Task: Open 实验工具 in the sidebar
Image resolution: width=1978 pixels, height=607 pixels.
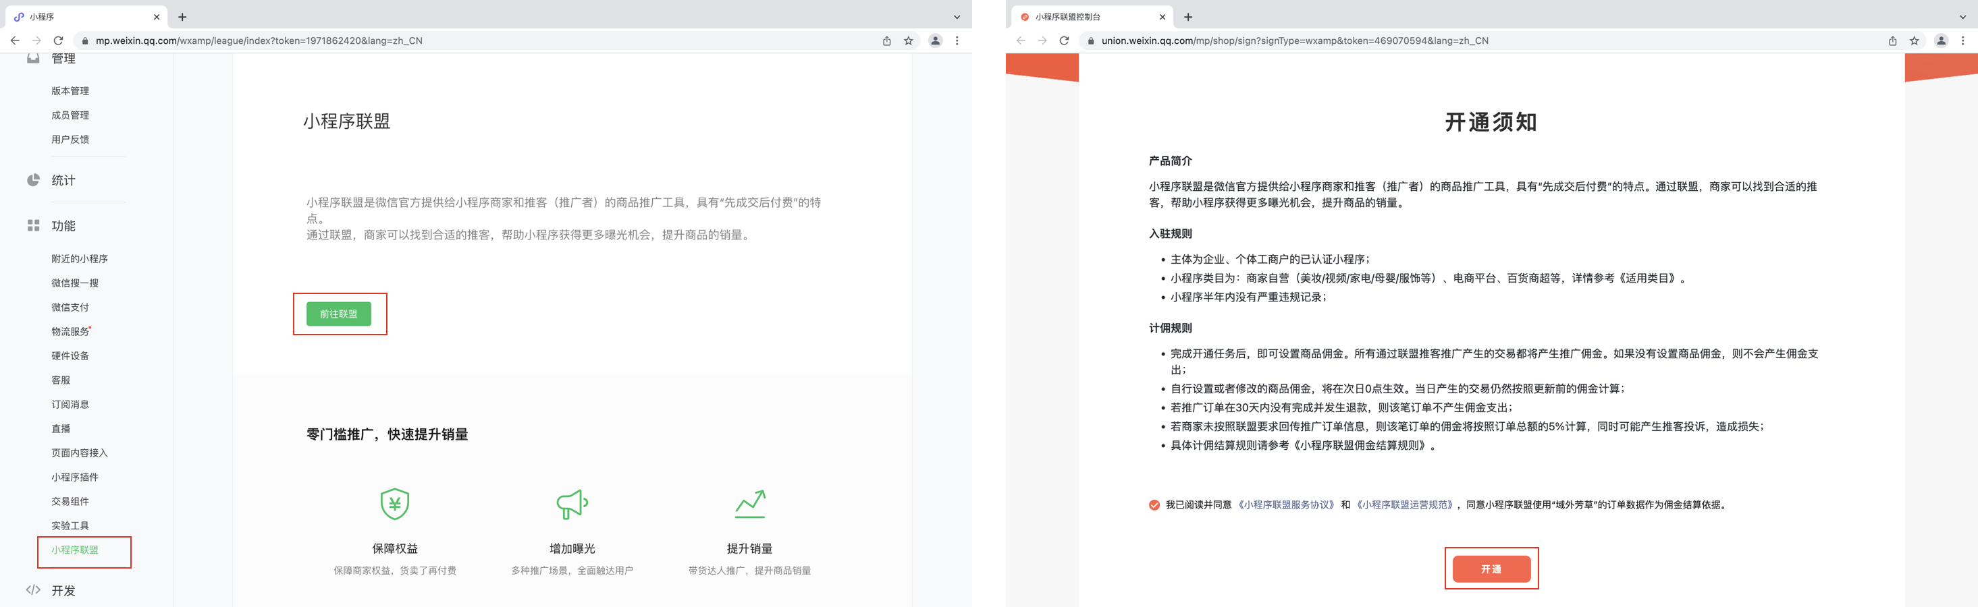Action: click(70, 525)
